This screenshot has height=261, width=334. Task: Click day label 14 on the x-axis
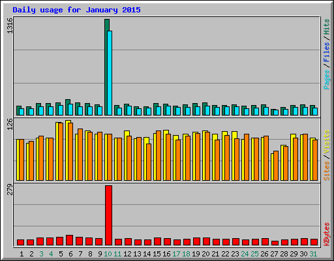[x=147, y=254]
